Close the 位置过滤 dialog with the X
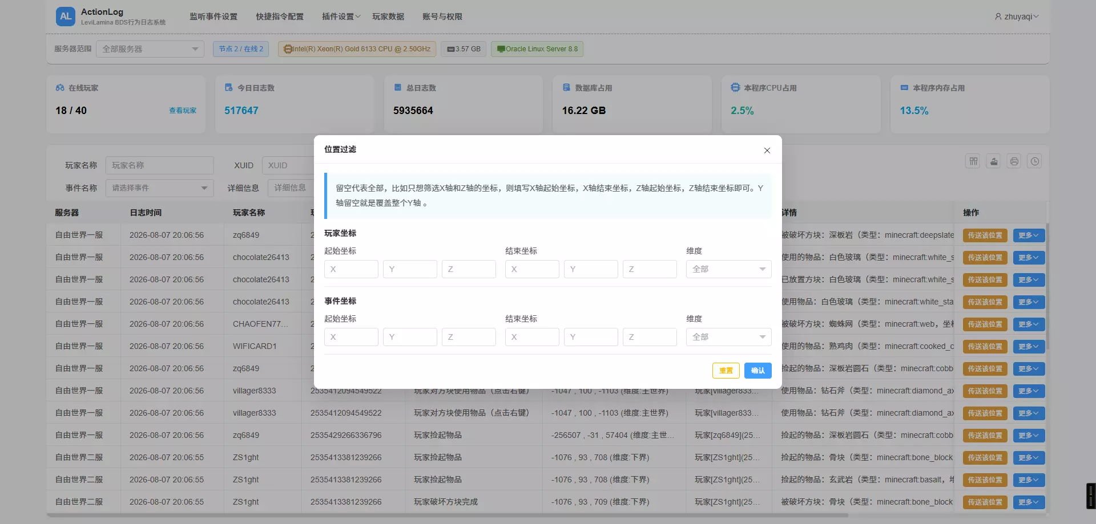Viewport: 1096px width, 524px height. 767,151
